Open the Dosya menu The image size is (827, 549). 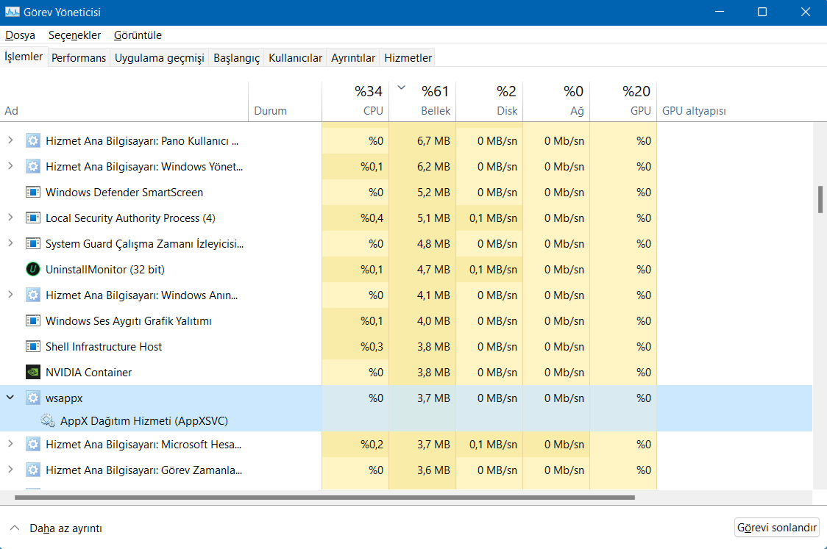pyautogui.click(x=20, y=35)
